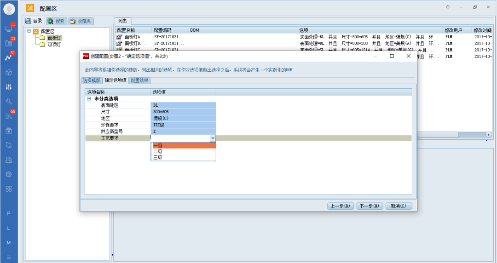
Task: Click the user avatar in the sidebar
Action: click(x=9, y=9)
